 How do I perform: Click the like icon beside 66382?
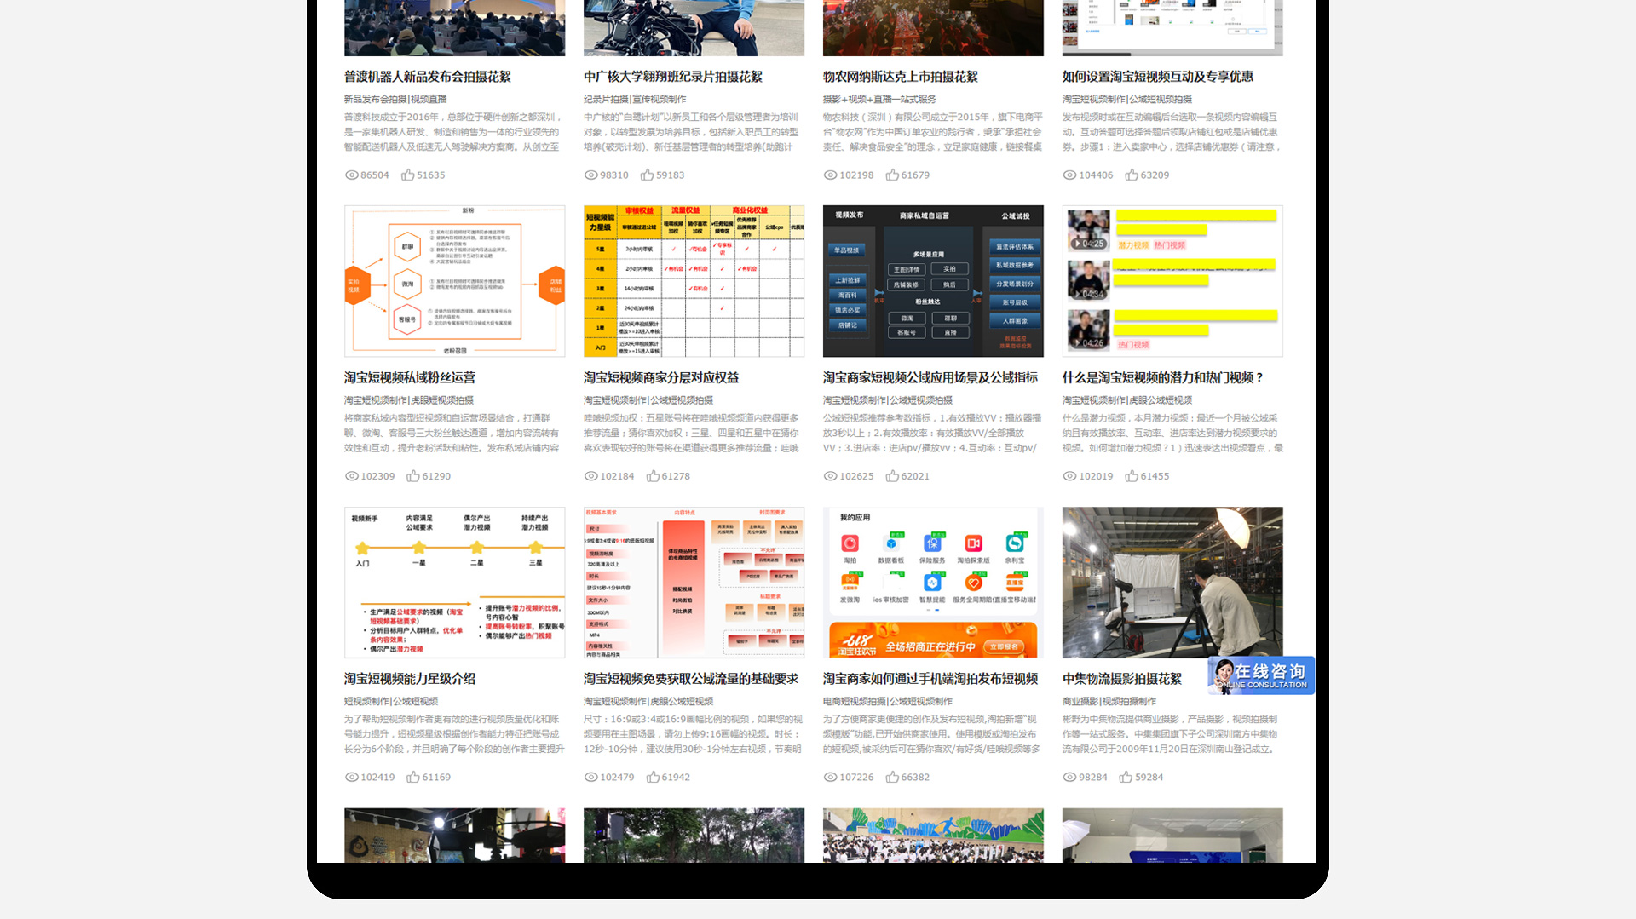(x=892, y=777)
